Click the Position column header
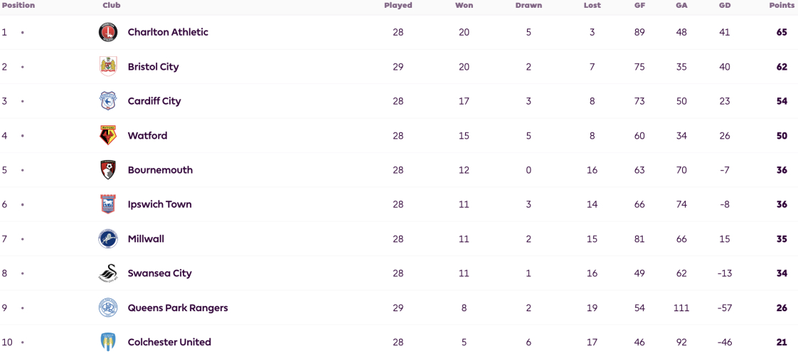798x356 pixels. click(x=18, y=5)
